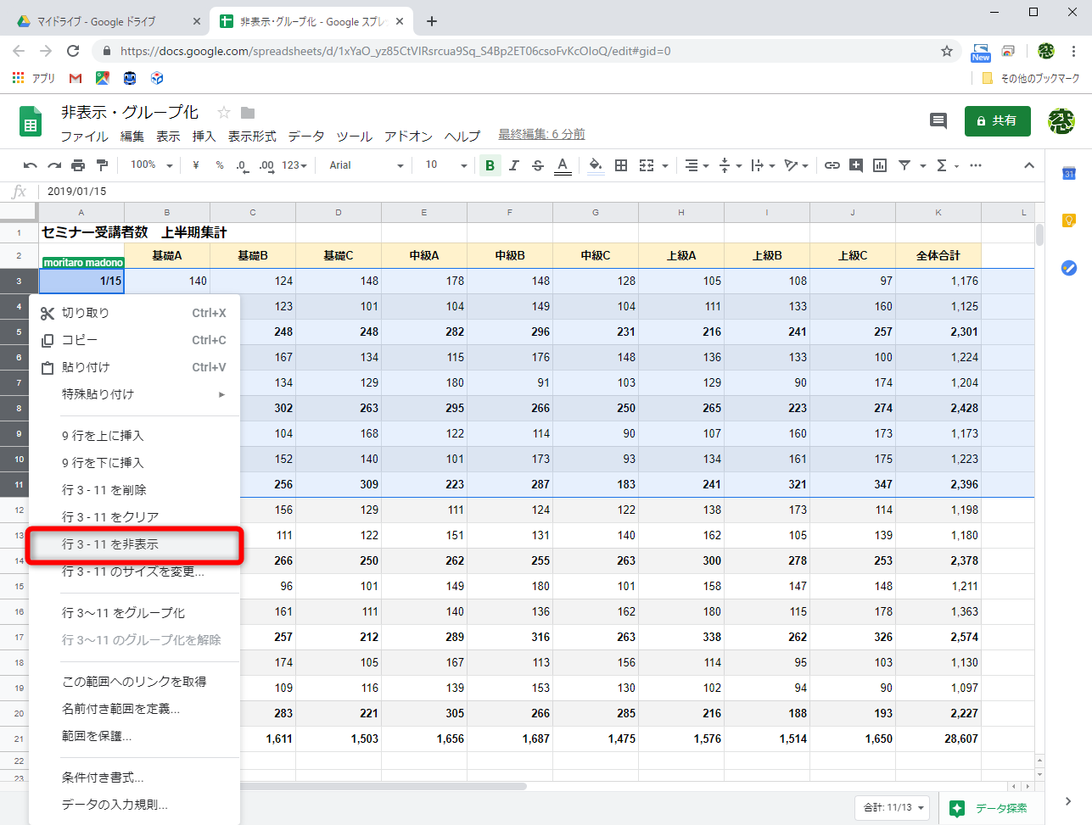Select the insert link icon
1092x825 pixels.
pyautogui.click(x=832, y=165)
